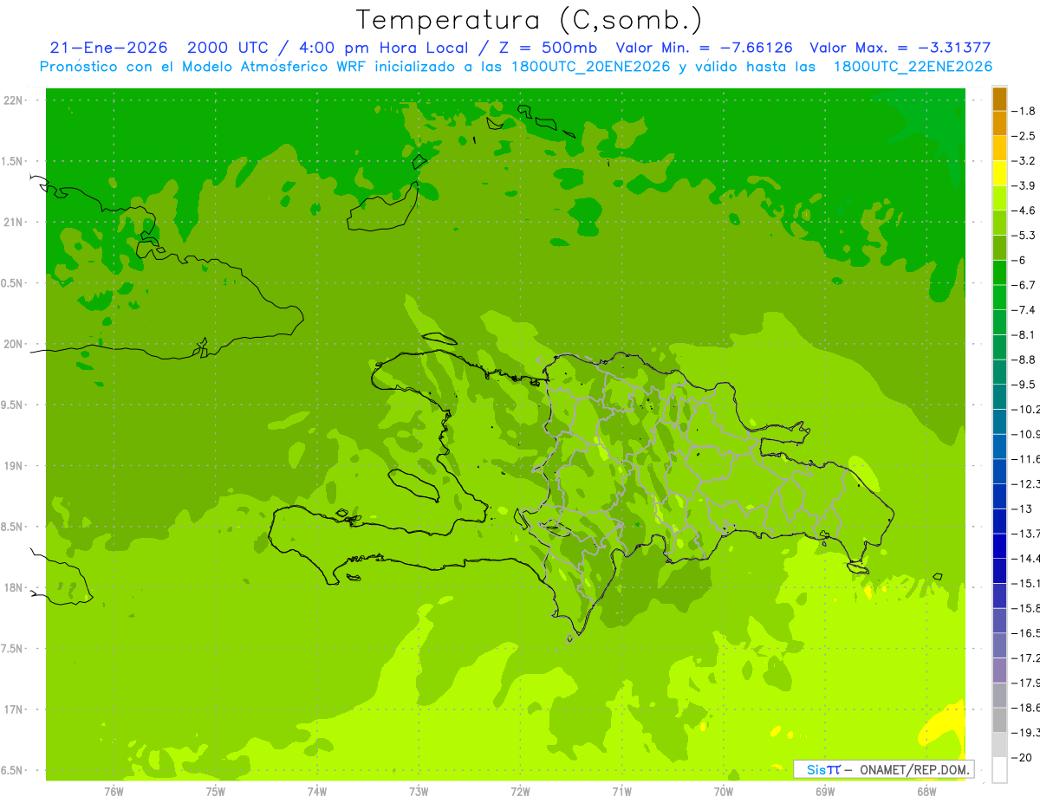
Task: Click the "-20" colorbar value
Action: click(1021, 757)
